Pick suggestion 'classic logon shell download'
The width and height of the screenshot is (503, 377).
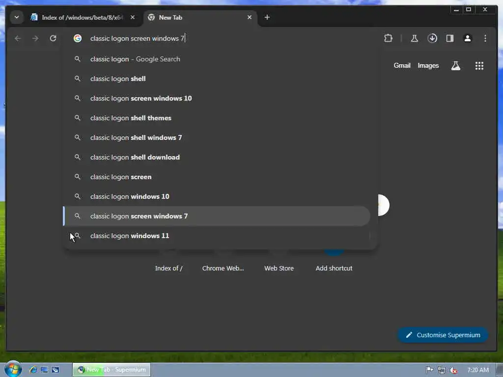pos(217,157)
